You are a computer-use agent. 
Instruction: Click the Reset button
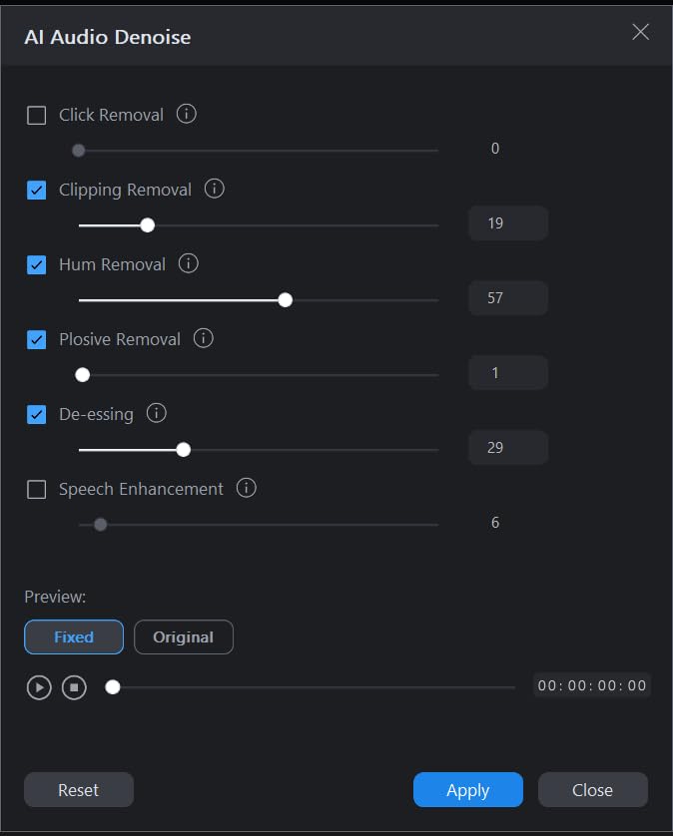[79, 790]
